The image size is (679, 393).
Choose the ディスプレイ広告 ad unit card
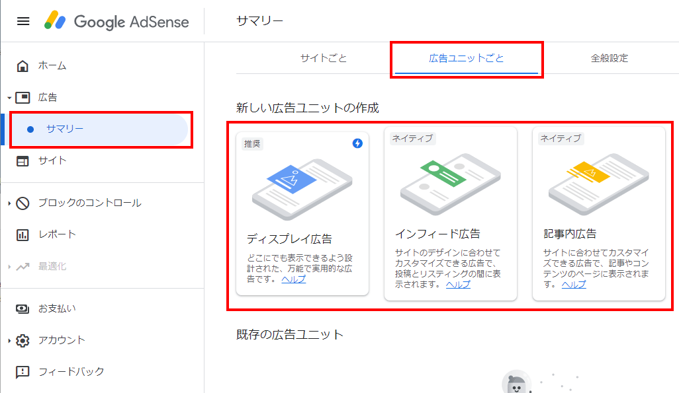[302, 214]
